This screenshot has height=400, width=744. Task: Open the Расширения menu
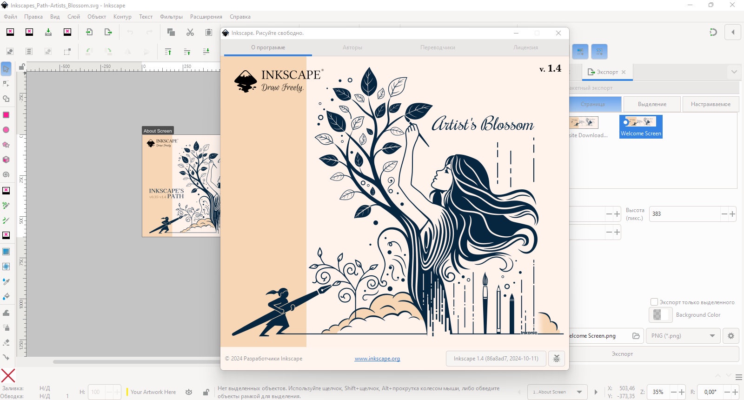tap(206, 17)
